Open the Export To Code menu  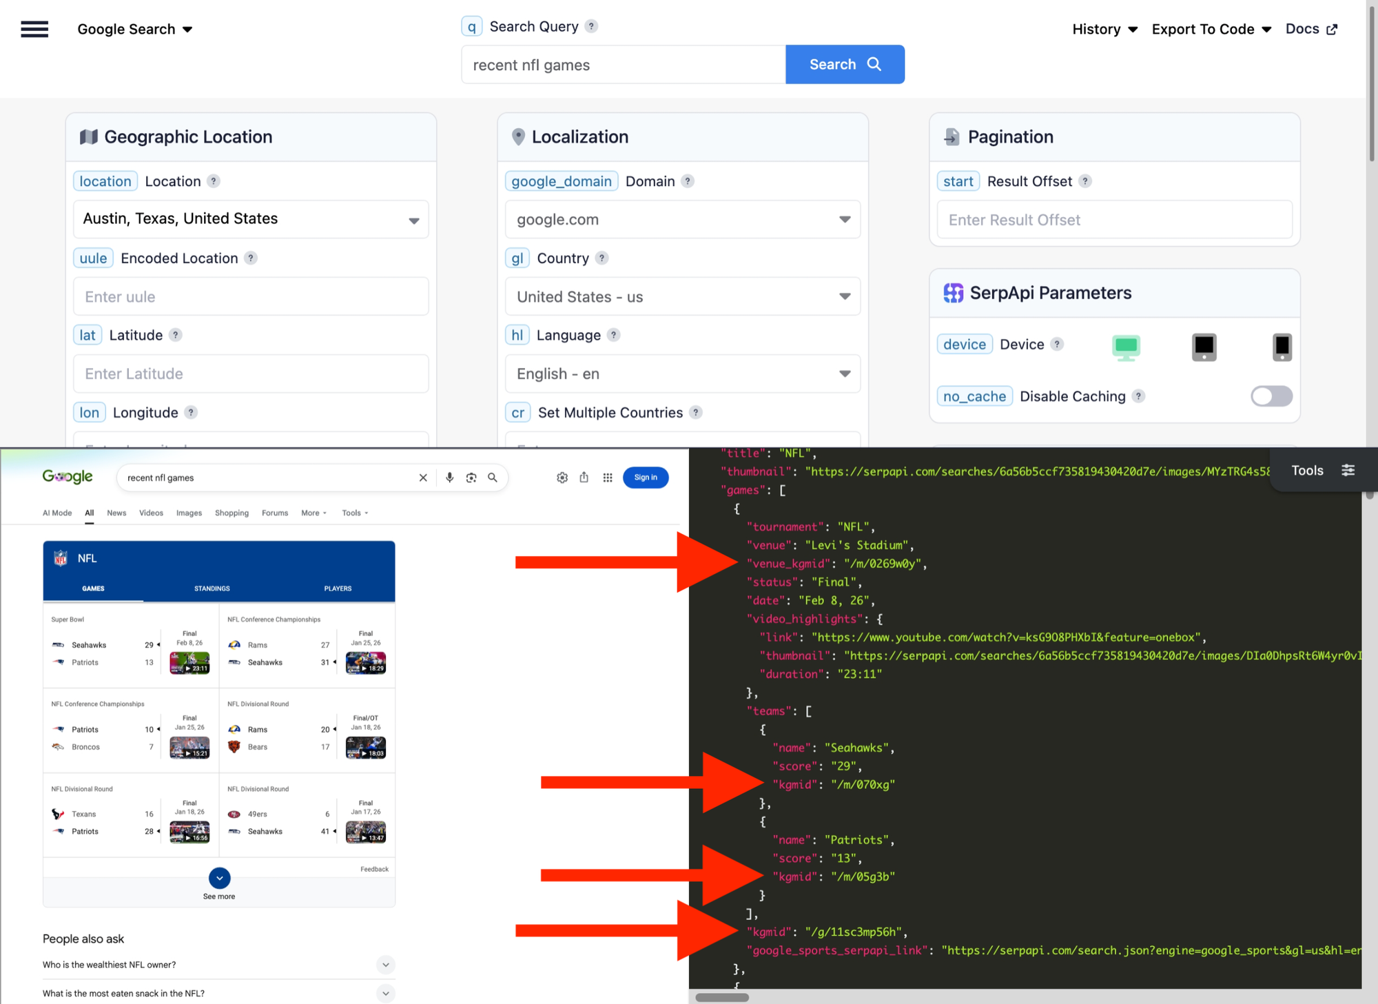[1211, 29]
